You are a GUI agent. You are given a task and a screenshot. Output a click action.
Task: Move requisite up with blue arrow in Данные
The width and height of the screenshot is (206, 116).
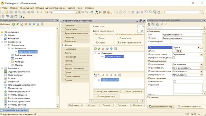coord(107,49)
